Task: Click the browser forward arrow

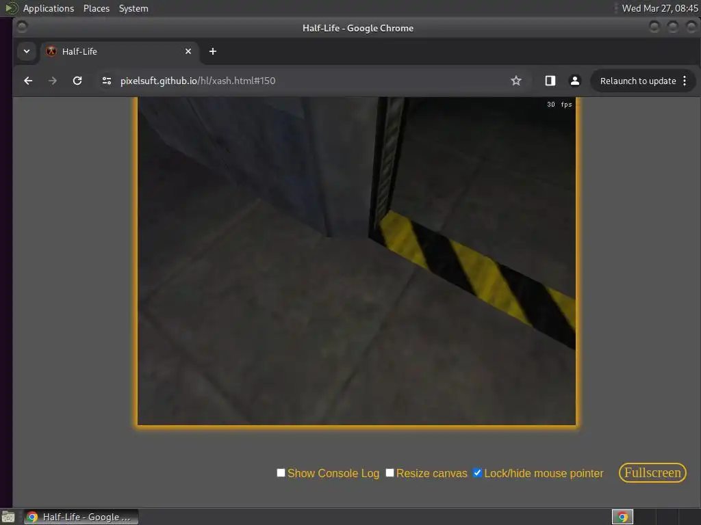Action: [x=53, y=81]
